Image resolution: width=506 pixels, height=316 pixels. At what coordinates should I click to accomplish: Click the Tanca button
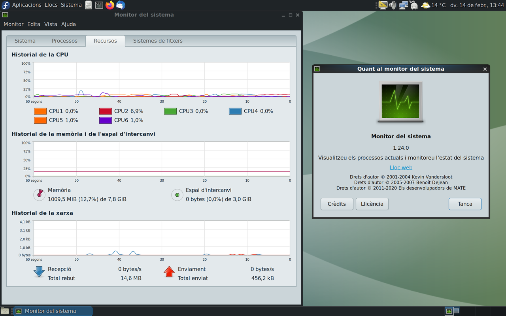(x=465, y=204)
